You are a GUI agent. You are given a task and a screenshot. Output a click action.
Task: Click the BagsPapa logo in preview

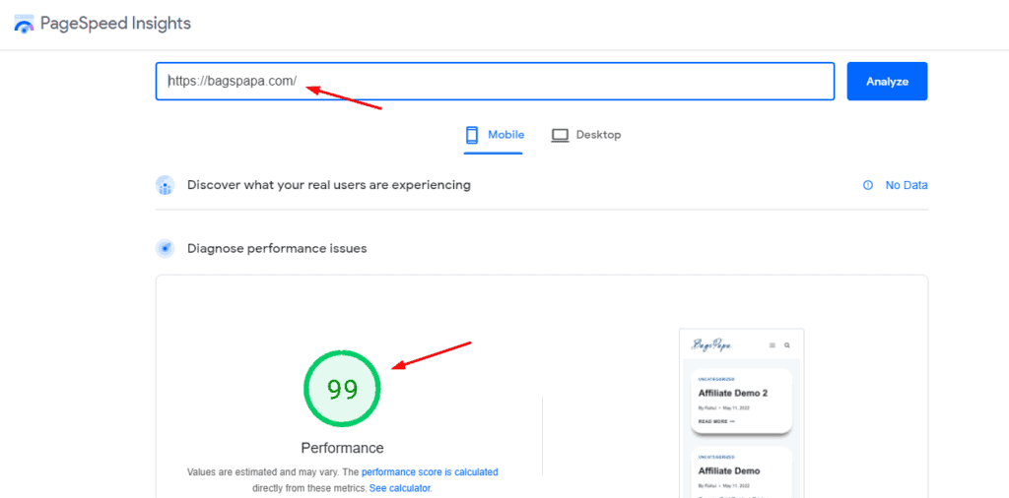tap(710, 344)
